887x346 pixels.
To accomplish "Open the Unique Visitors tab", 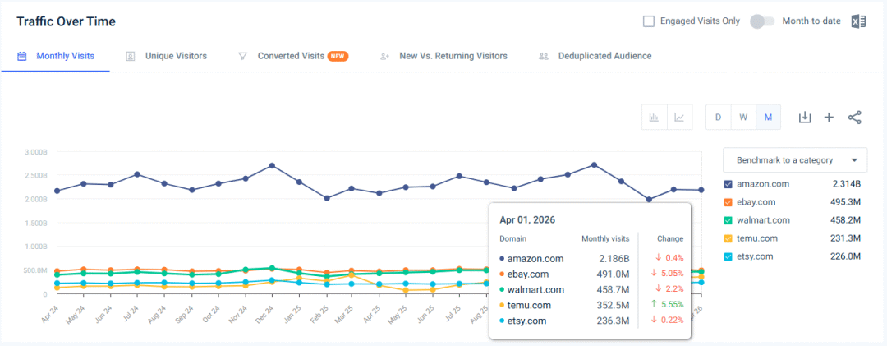I will click(x=166, y=56).
